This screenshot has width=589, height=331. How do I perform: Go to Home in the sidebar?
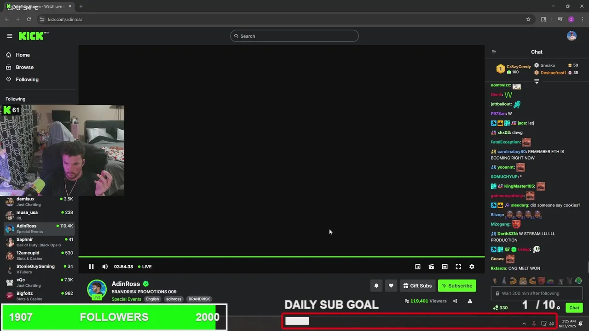23,55
